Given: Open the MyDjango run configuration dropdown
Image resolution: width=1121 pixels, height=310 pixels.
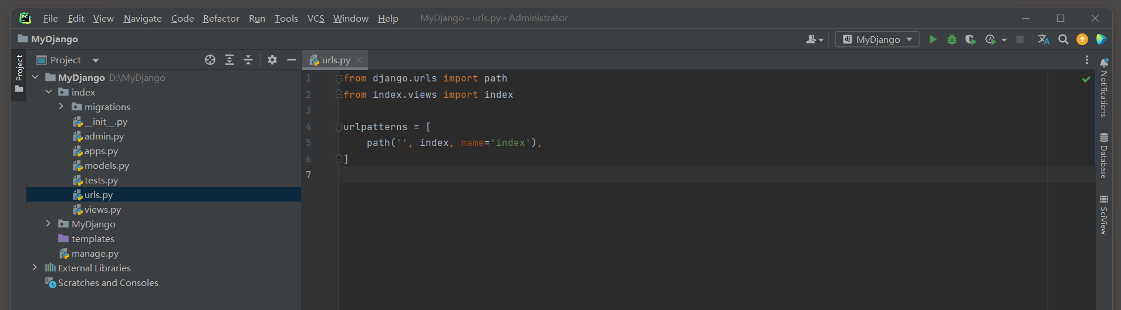Looking at the screenshot, I should point(877,39).
